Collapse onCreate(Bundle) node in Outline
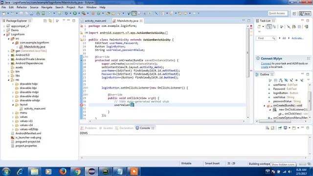This screenshot has height=176, width=313. [x=265, y=106]
